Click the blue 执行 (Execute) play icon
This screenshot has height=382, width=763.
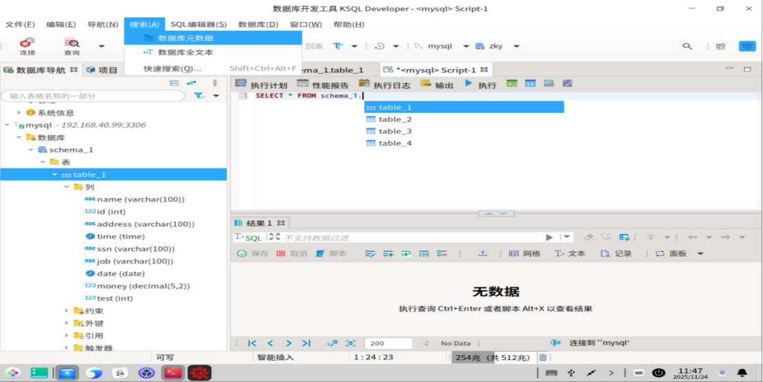pyautogui.click(x=468, y=84)
